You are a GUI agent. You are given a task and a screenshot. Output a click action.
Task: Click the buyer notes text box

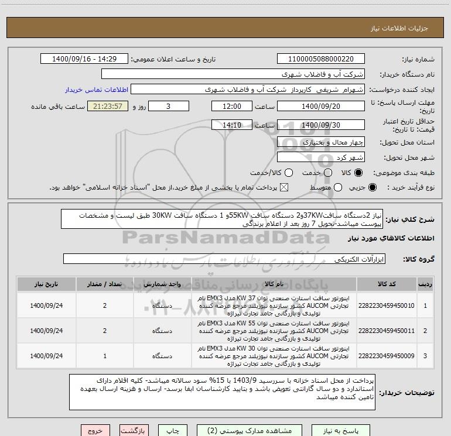coord(222,392)
